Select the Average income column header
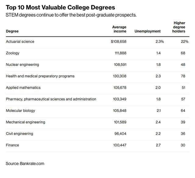Image resolution: width=195 pixels, height=178 pixels. coord(119,29)
